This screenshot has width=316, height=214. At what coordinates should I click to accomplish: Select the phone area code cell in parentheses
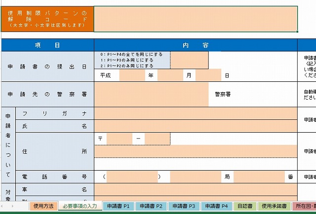coord(132,177)
